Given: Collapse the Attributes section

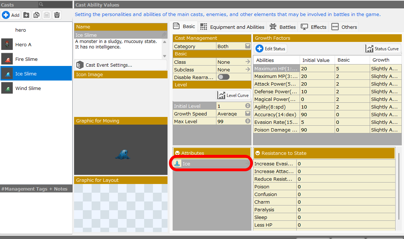Looking at the screenshot, I should (177, 153).
